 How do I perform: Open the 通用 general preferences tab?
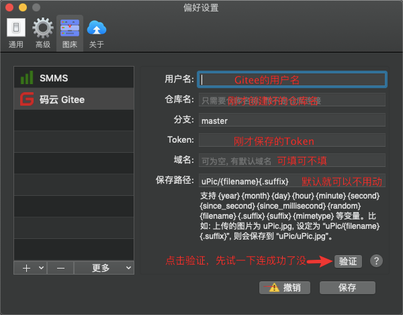[x=16, y=34]
